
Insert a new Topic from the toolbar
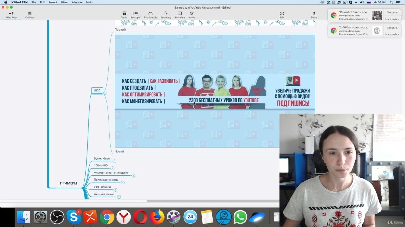click(x=124, y=15)
